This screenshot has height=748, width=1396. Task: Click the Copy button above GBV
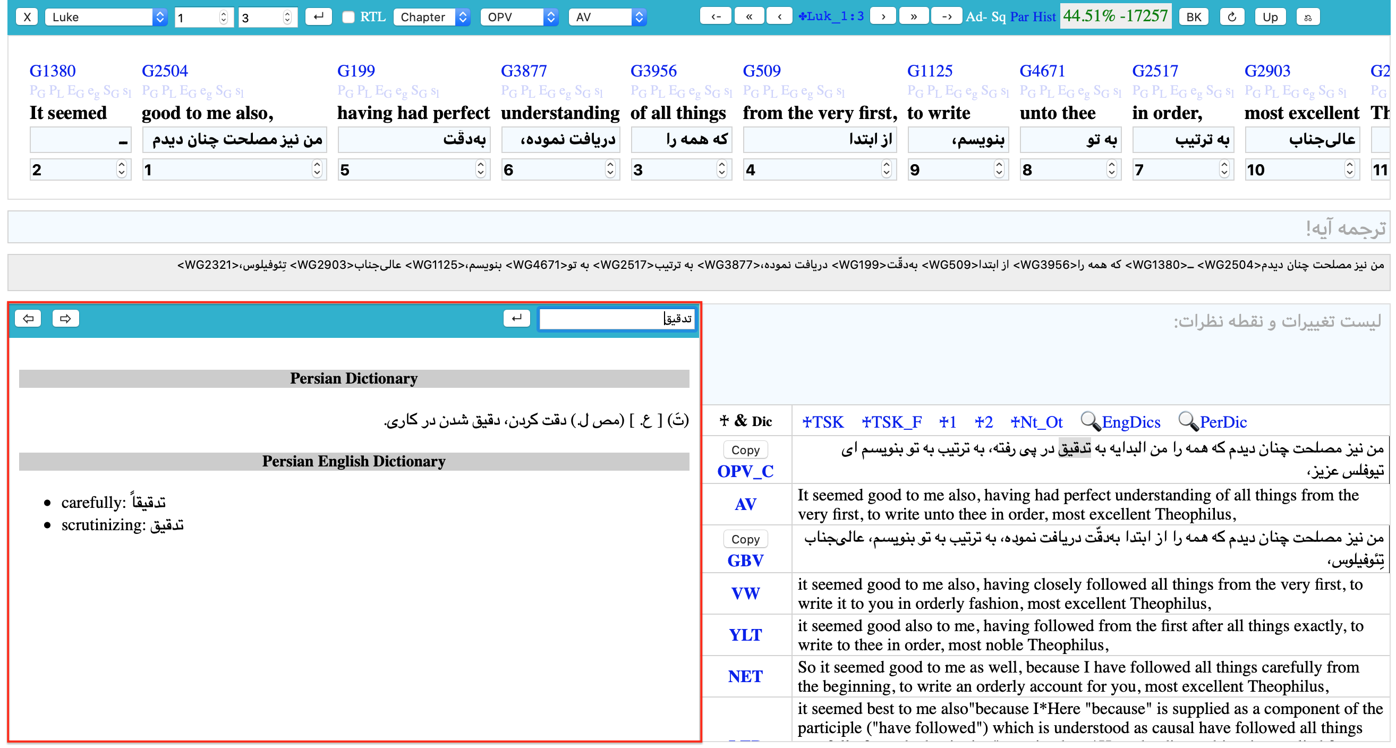click(x=745, y=539)
